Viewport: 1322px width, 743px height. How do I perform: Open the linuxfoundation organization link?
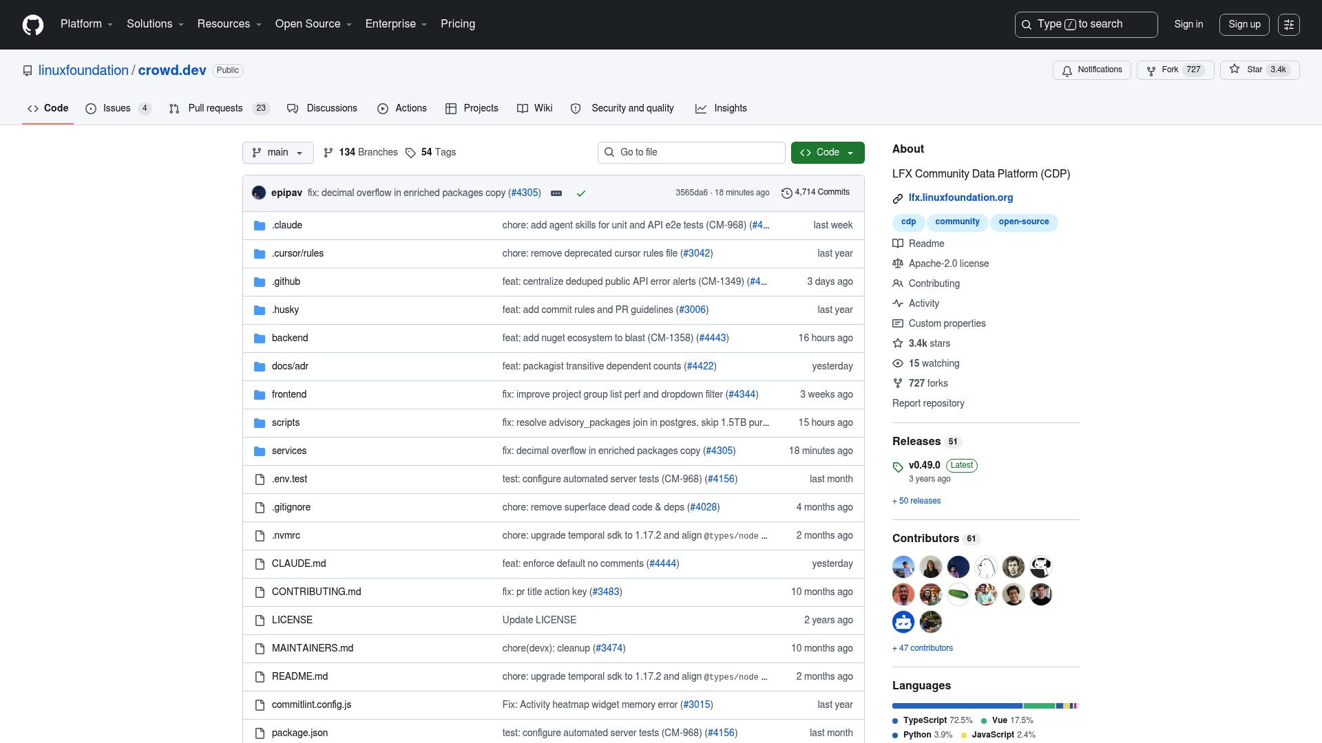coord(83,70)
